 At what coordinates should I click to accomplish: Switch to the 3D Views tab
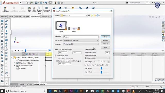(x=29, y=84)
